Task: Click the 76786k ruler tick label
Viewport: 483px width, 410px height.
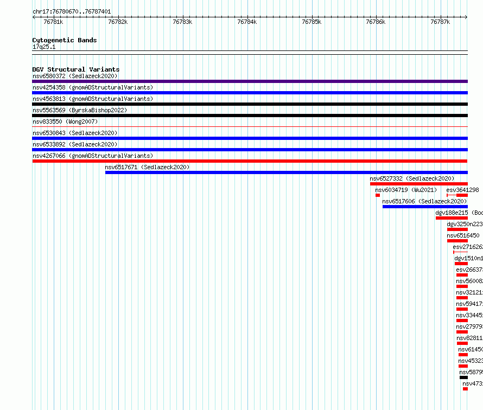Action: click(x=376, y=22)
